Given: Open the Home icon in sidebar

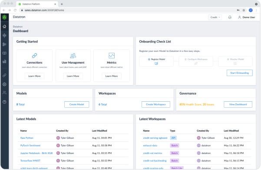Looking at the screenshot, I should tap(4, 26).
